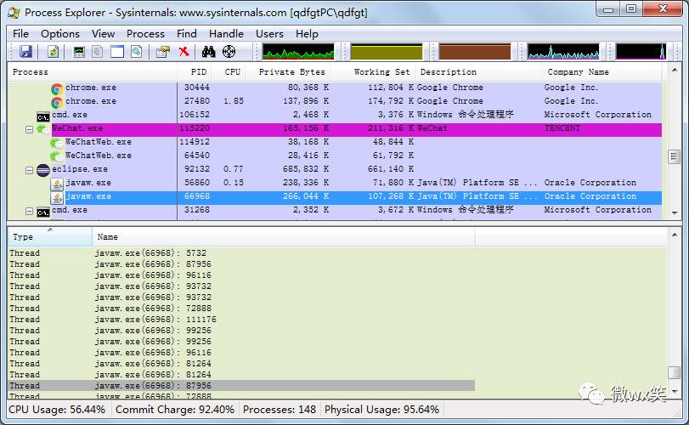The image size is (689, 425).
Task: Select the thread row ending in 72888 below 93732
Action: point(241,309)
